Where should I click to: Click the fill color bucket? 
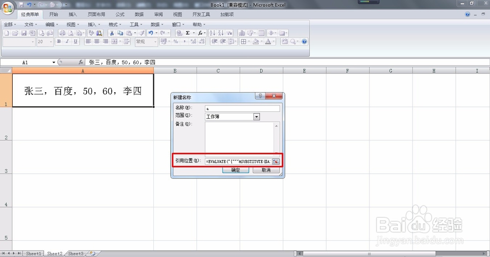tap(256, 42)
